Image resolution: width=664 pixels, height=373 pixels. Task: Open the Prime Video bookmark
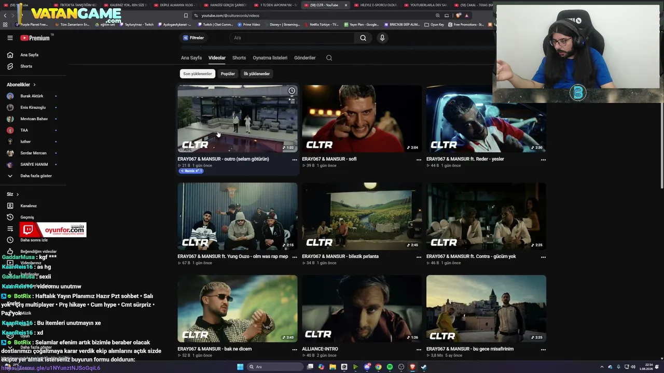coord(249,24)
